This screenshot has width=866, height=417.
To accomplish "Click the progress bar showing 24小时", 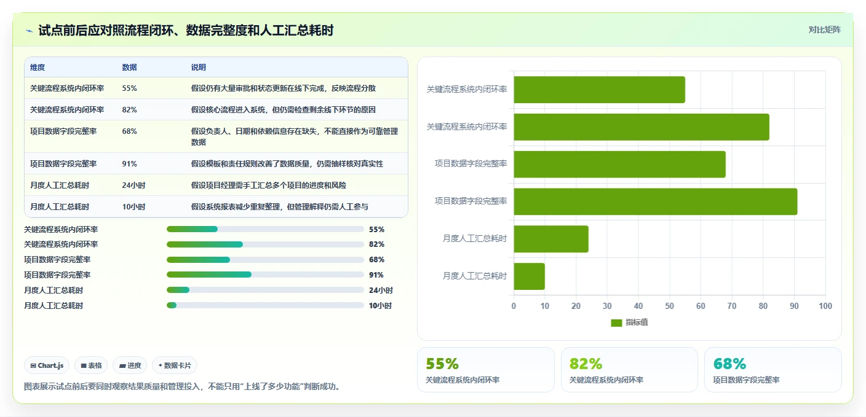I will point(265,290).
